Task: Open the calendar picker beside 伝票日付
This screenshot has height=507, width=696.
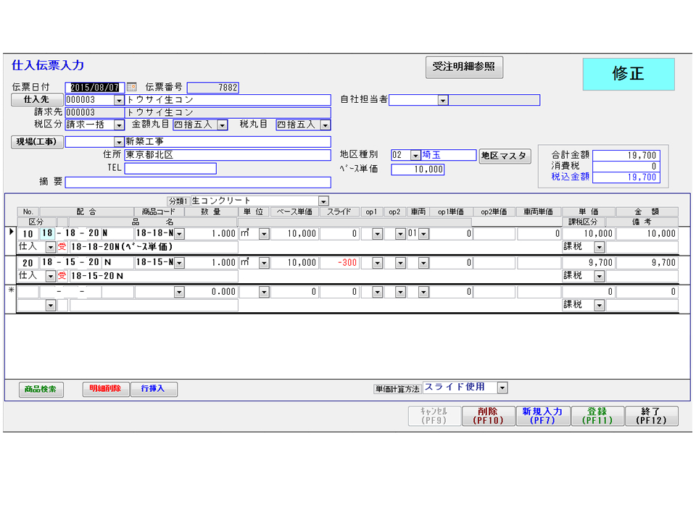Action: pos(131,88)
